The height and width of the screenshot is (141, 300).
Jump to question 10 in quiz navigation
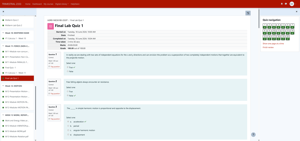274,32
